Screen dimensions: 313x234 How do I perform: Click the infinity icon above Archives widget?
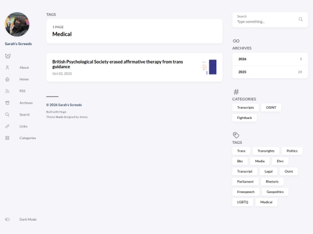point(236,41)
